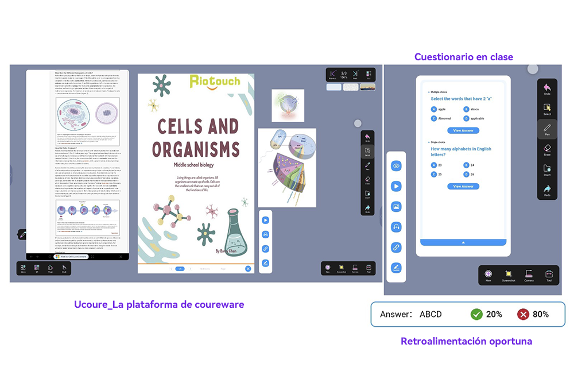Toggle the eye visibility icon in quiz side strip
The image size is (574, 379).
[396, 166]
